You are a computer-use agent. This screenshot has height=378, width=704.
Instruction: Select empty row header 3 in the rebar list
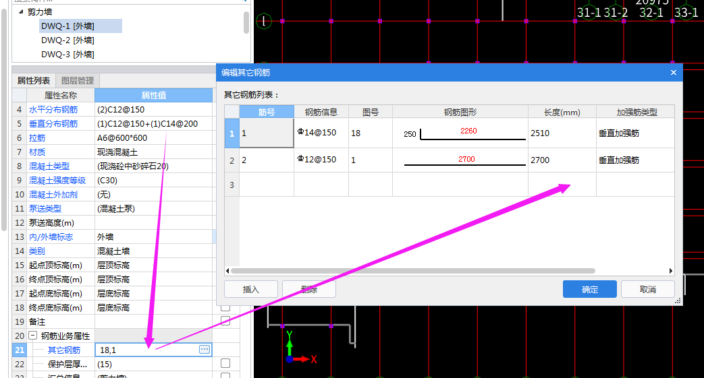coord(232,185)
